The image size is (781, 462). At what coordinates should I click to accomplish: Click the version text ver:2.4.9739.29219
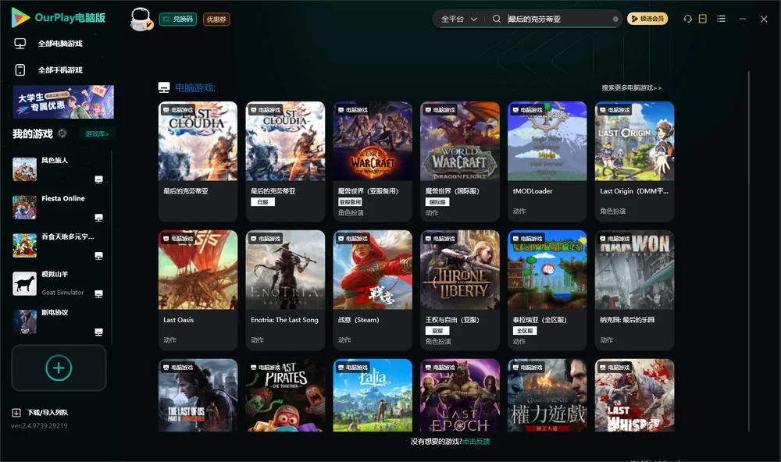pos(39,425)
